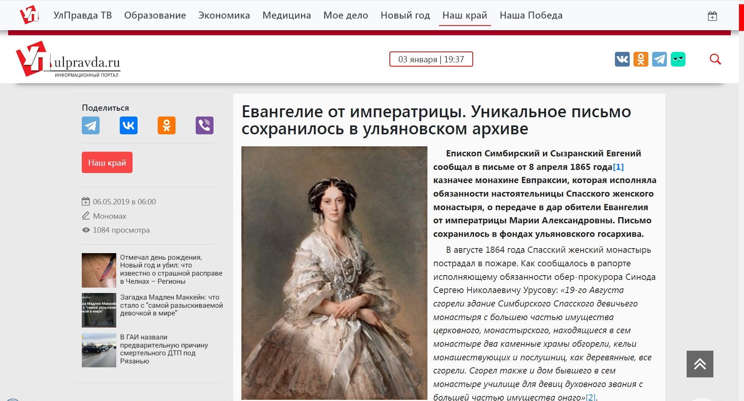Open the knife photo news thumbnail

(99, 270)
